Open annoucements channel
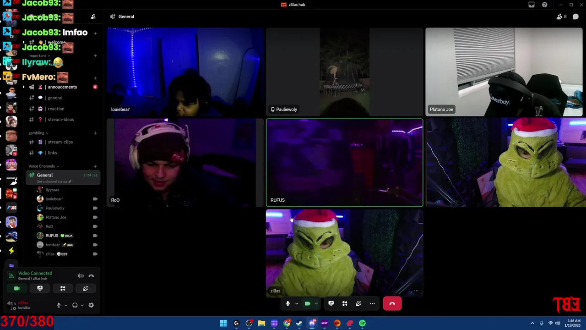This screenshot has height=330, width=586. click(62, 87)
